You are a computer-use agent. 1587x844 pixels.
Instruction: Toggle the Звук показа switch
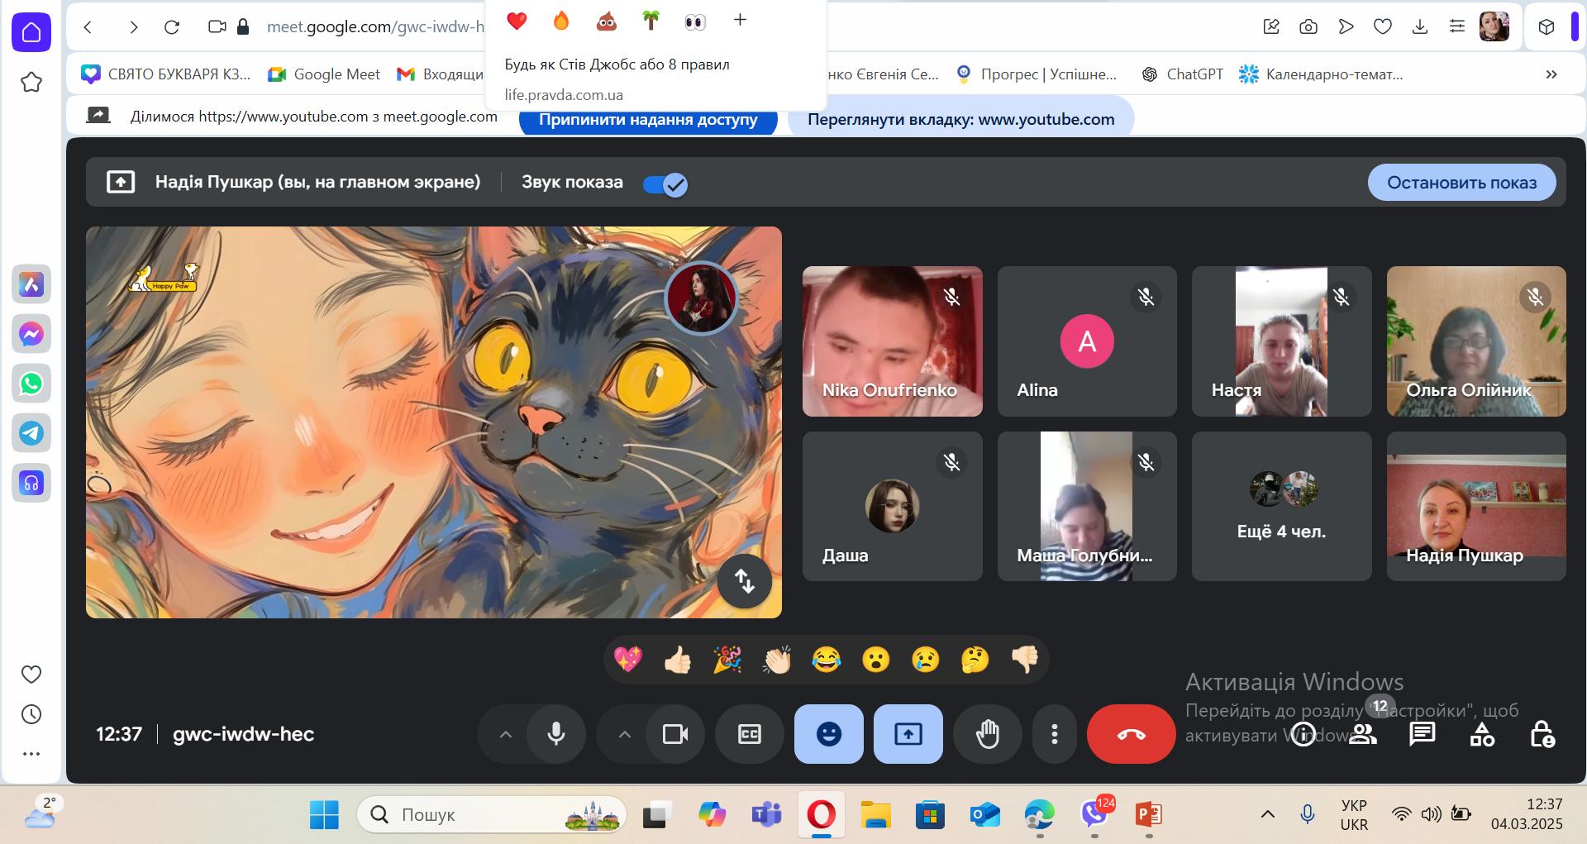pos(665,184)
